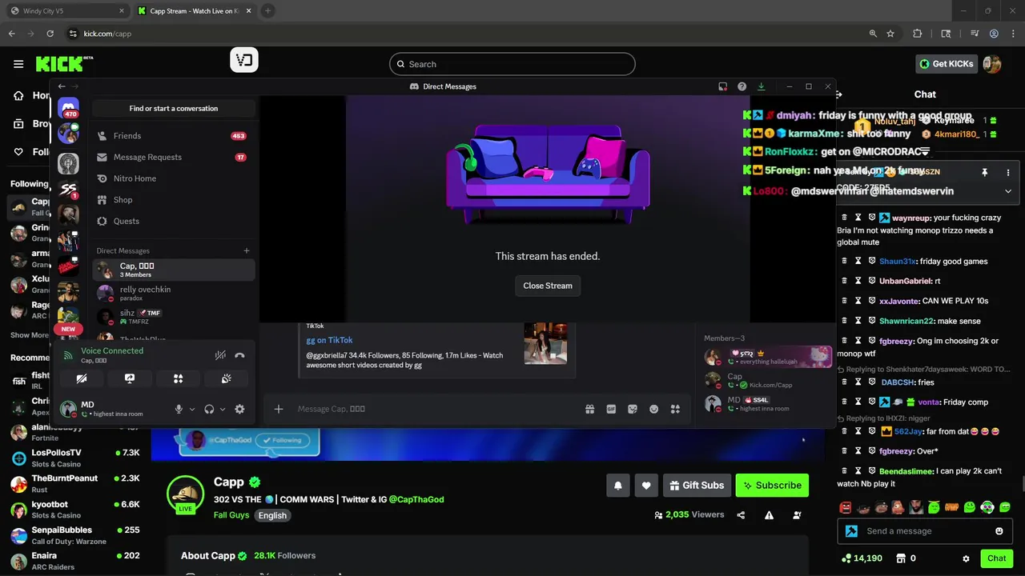
Task: Open Discord Message Requests
Action: [174, 157]
